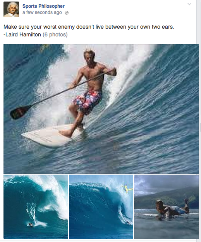The height and width of the screenshot is (242, 201).
Task: Open the first big wave thumbnail
Action: pyautogui.click(x=36, y=207)
